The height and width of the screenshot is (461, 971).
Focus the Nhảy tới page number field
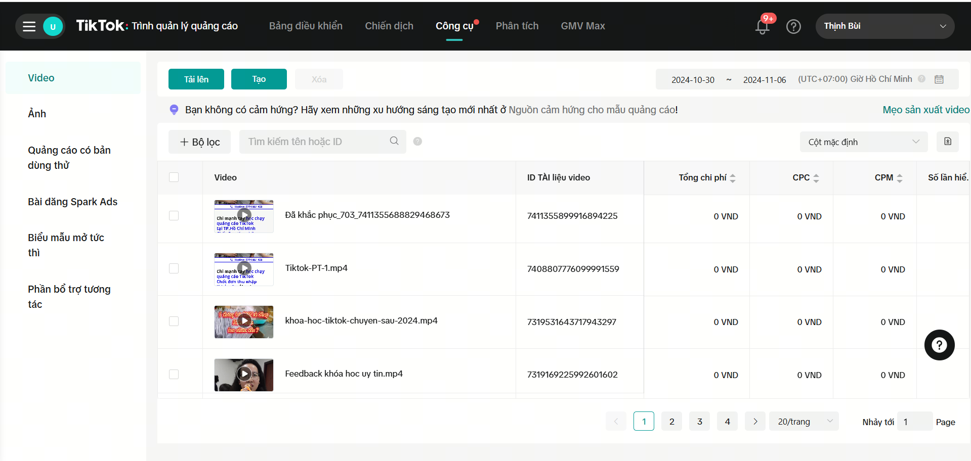[x=915, y=421]
